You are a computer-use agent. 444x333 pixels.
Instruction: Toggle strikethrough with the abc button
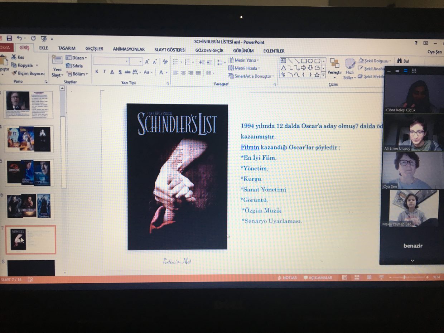point(127,72)
